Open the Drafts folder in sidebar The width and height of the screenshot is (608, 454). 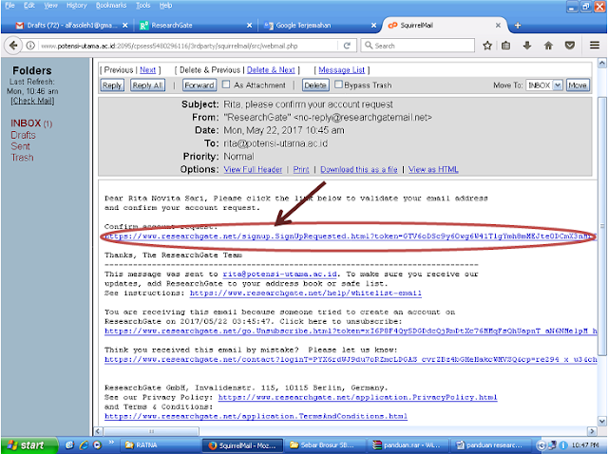[23, 135]
